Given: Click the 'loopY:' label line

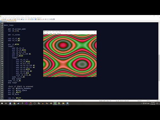Looking at the screenshot, I should 11,46.
